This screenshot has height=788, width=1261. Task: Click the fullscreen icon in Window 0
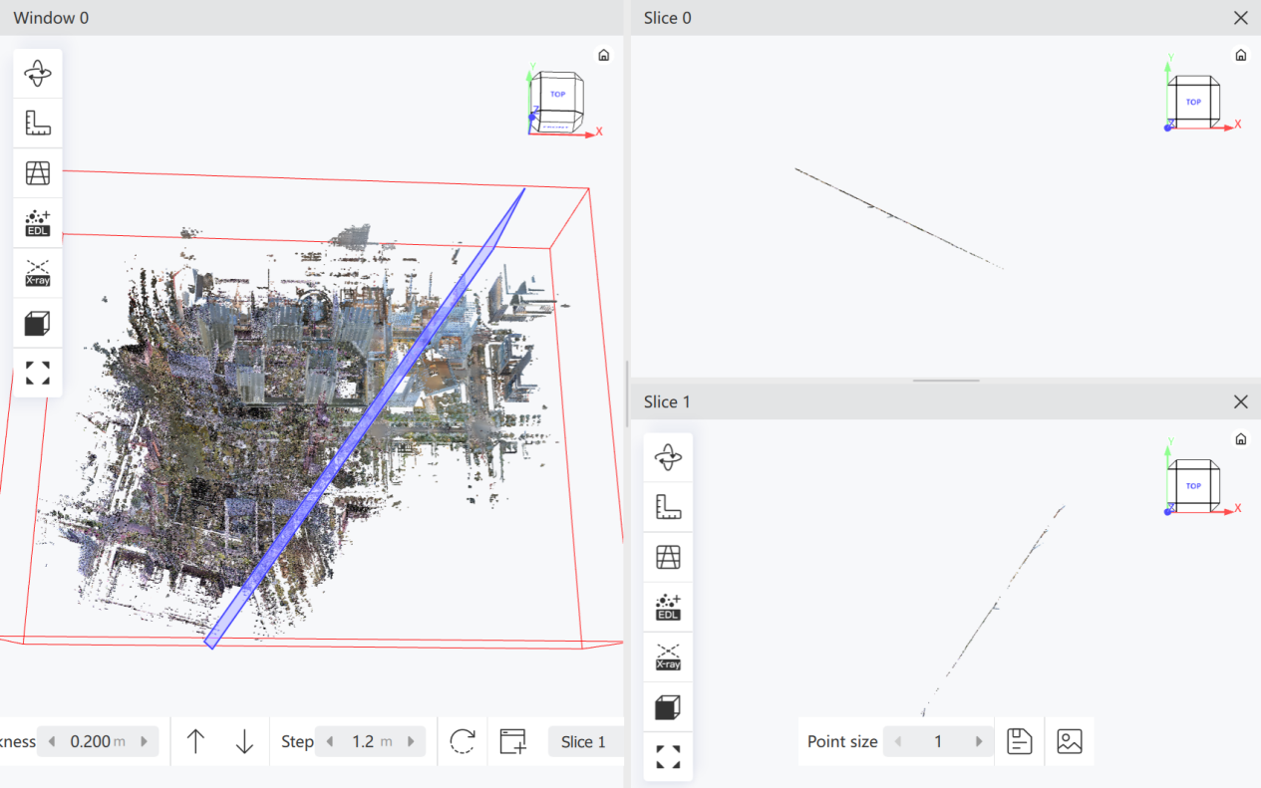[38, 374]
